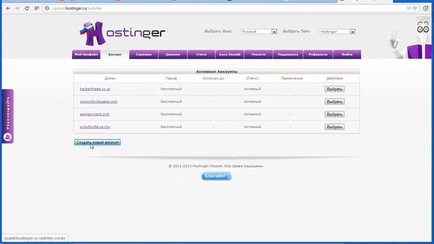Click the heart bookmark icon in address bar
434x244 pixels.
415,8
